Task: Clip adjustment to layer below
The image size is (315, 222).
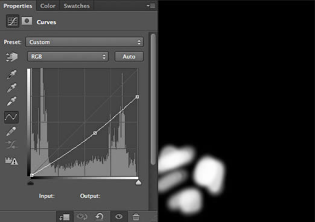Action: [65, 217]
